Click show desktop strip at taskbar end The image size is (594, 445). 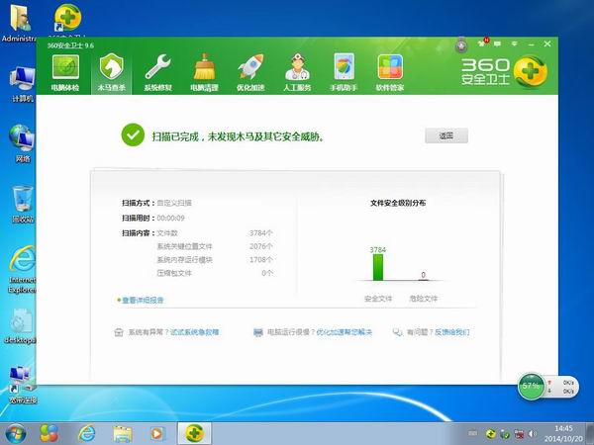(x=591, y=434)
